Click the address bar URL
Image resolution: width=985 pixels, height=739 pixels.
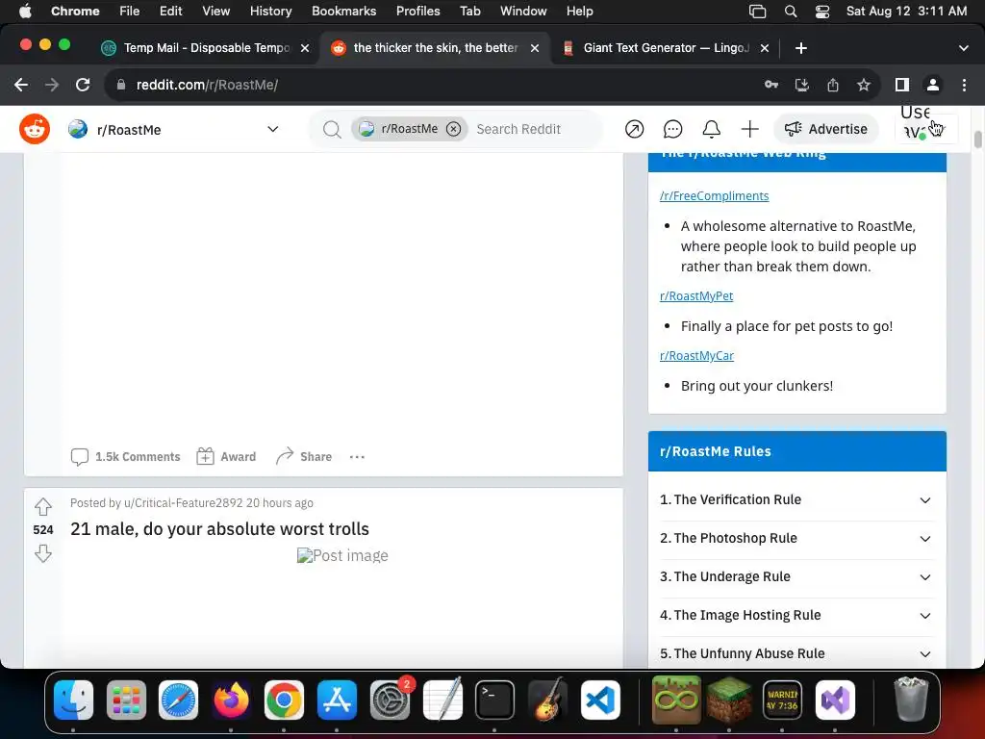tap(208, 85)
